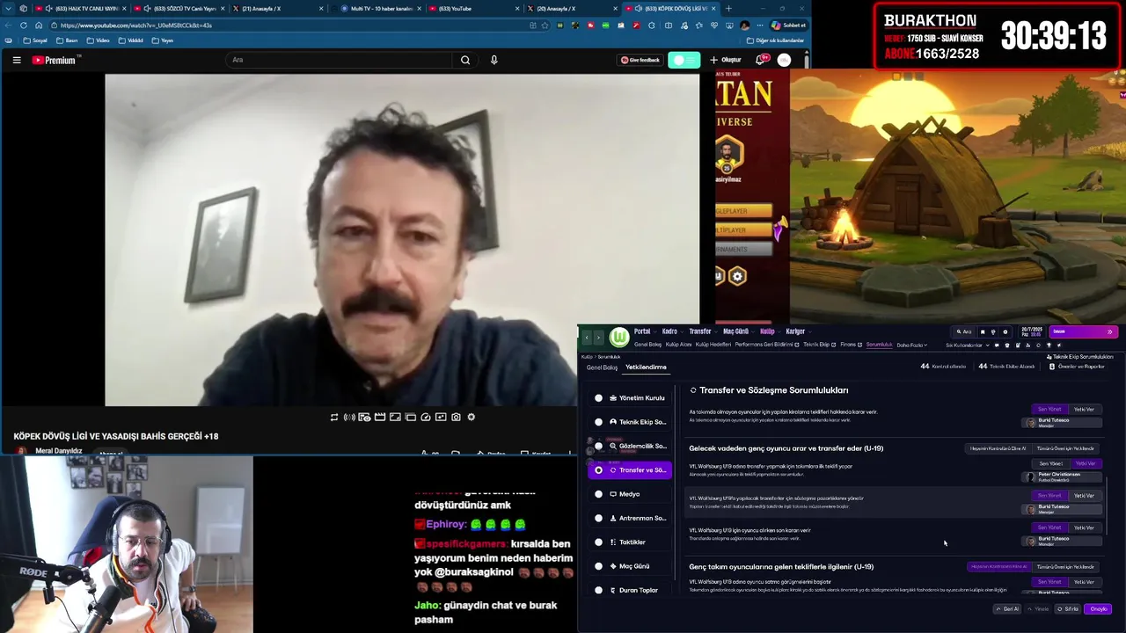The width and height of the screenshot is (1126, 633).
Task: Open the gear settings icon under video
Action: pos(472,417)
